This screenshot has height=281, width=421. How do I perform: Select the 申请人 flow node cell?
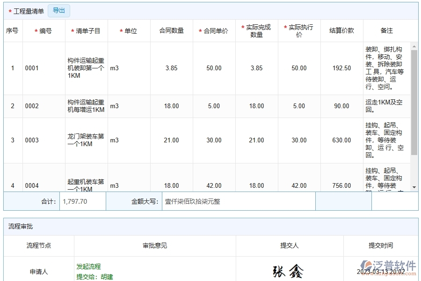(39, 270)
